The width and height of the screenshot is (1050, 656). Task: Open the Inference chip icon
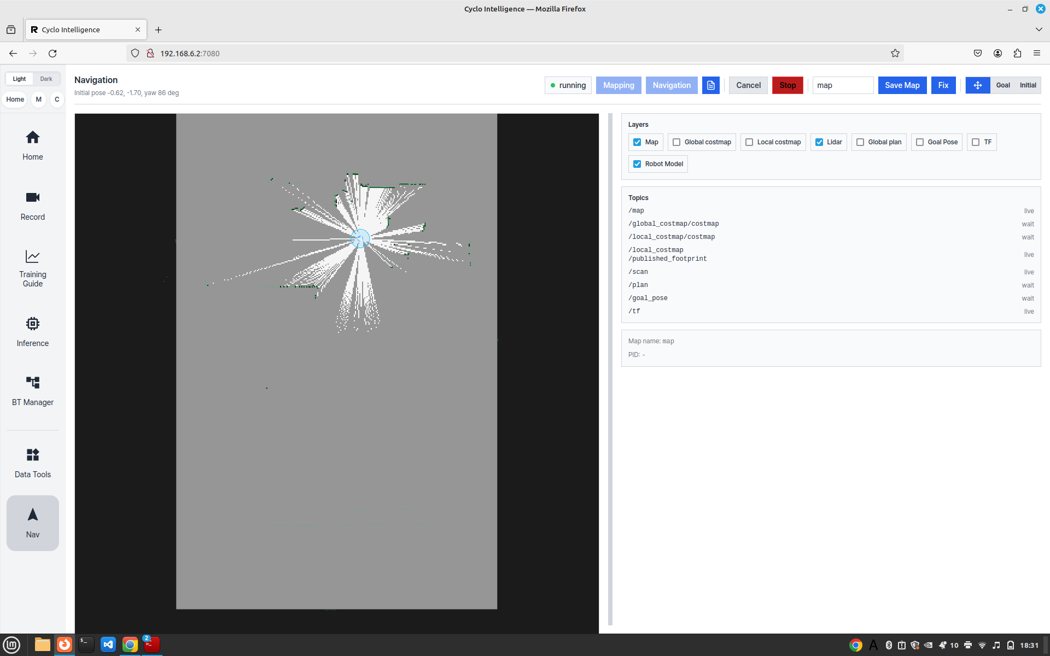click(33, 324)
